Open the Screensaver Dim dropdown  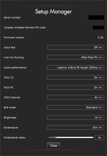coord(75,127)
